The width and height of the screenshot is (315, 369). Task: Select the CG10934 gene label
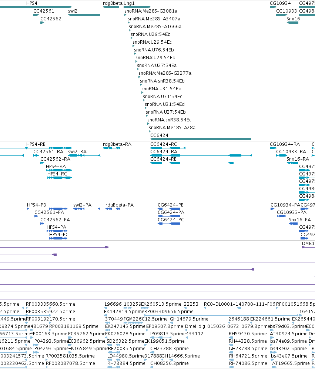[x=280, y=3]
